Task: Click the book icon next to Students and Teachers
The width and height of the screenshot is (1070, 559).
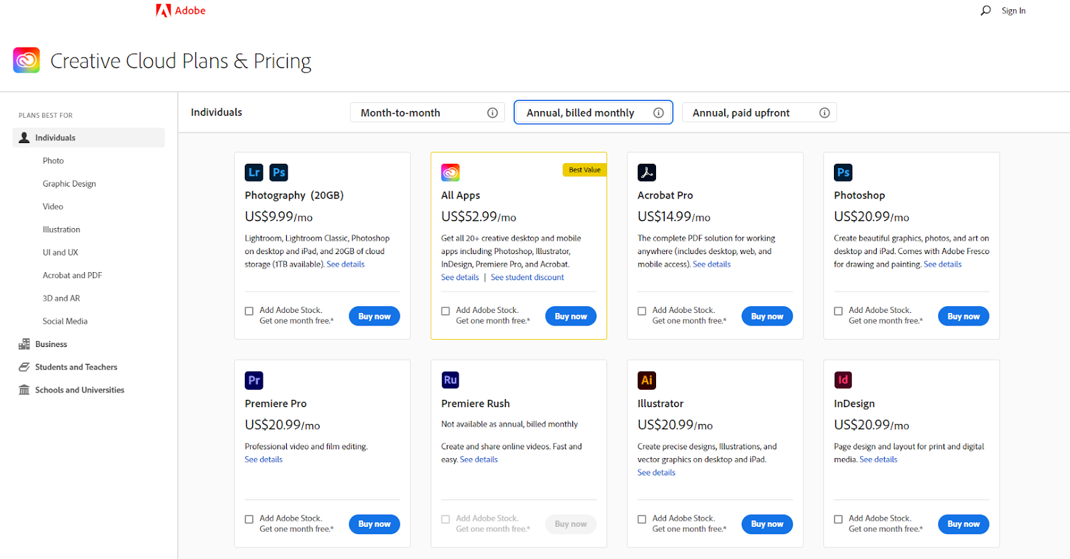Action: coord(24,367)
